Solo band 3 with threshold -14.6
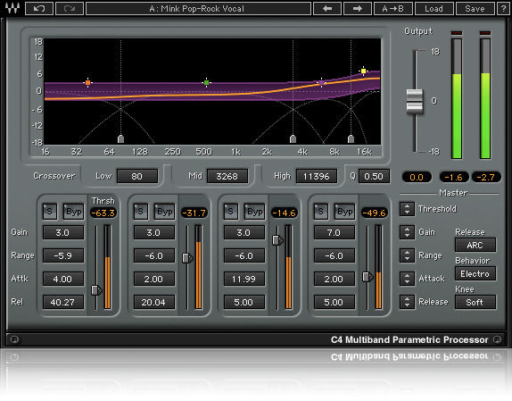This screenshot has height=401, width=512. tap(230, 212)
